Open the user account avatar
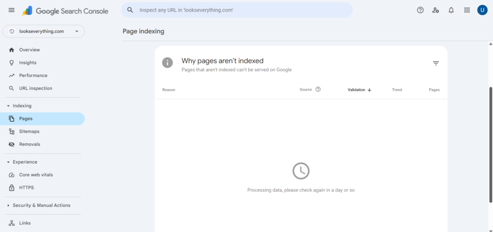 point(482,10)
